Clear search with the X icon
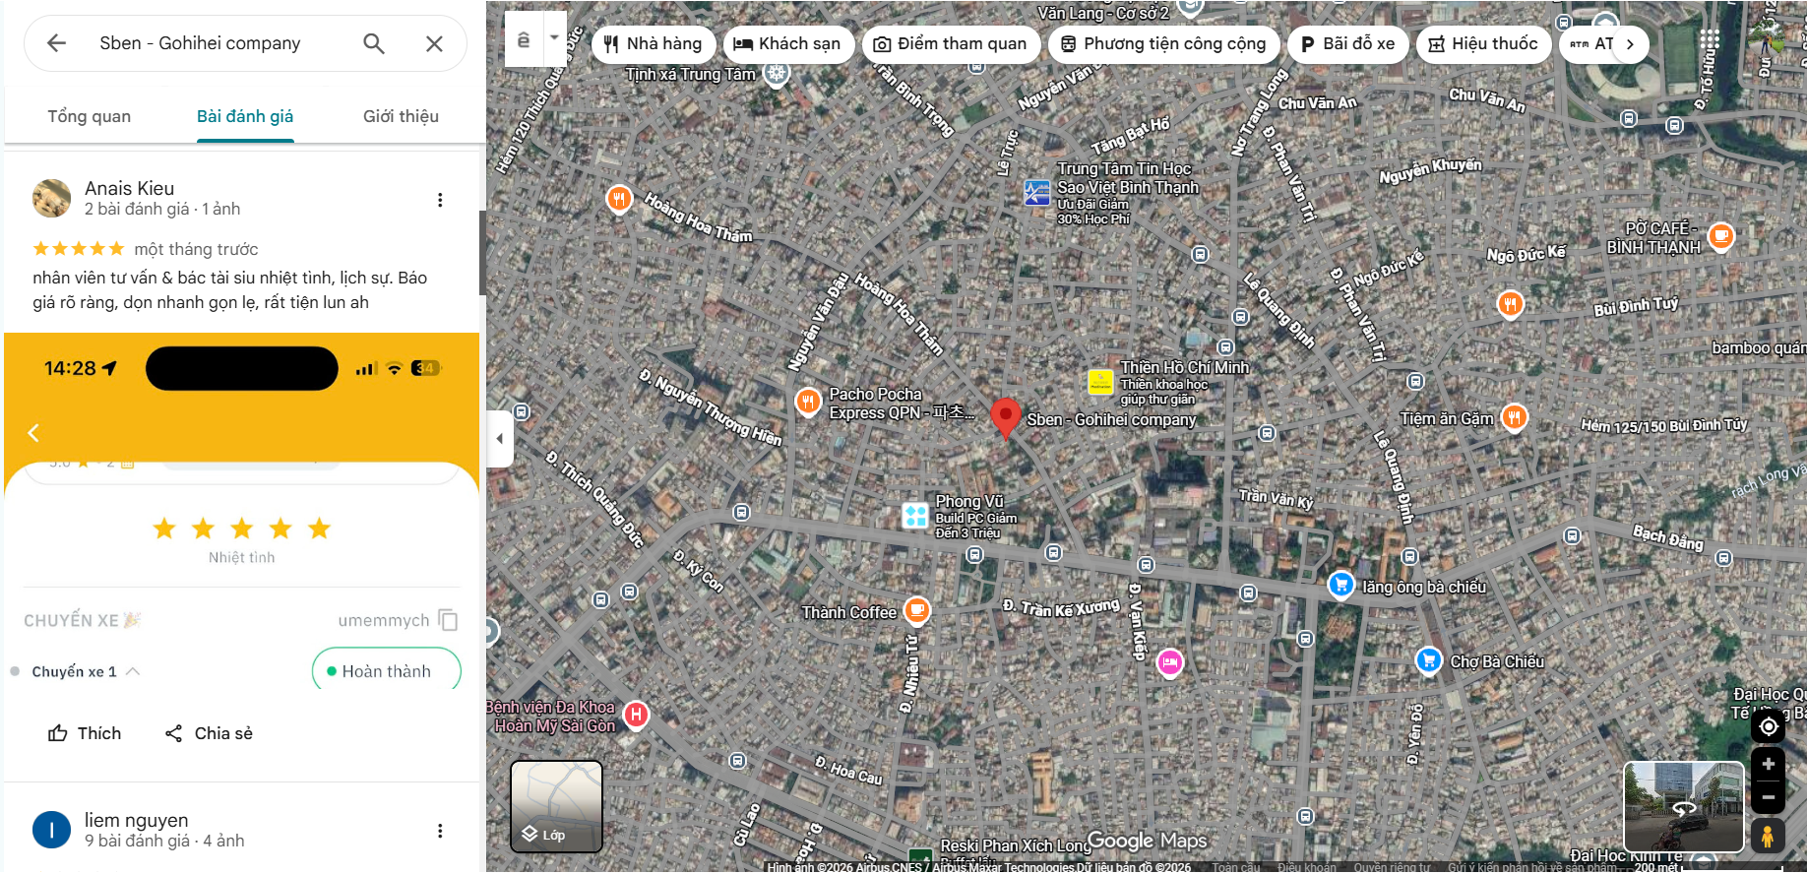The width and height of the screenshot is (1807, 874). (434, 43)
